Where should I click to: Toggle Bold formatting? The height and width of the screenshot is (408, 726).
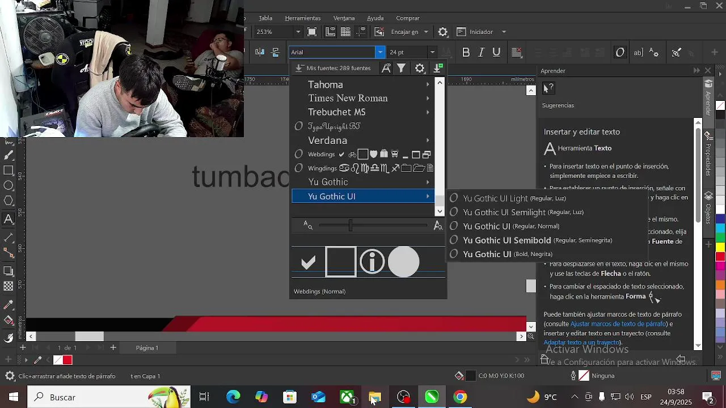tap(466, 52)
